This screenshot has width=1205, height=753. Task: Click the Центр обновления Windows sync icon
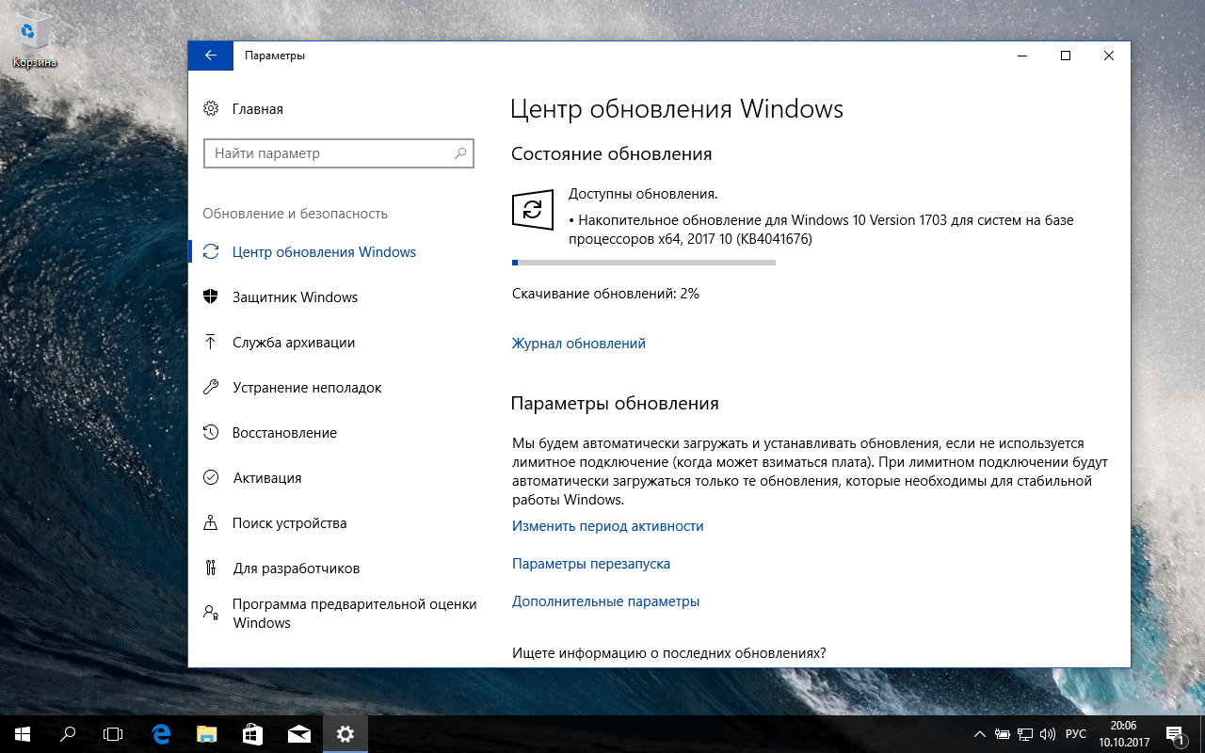coord(213,251)
